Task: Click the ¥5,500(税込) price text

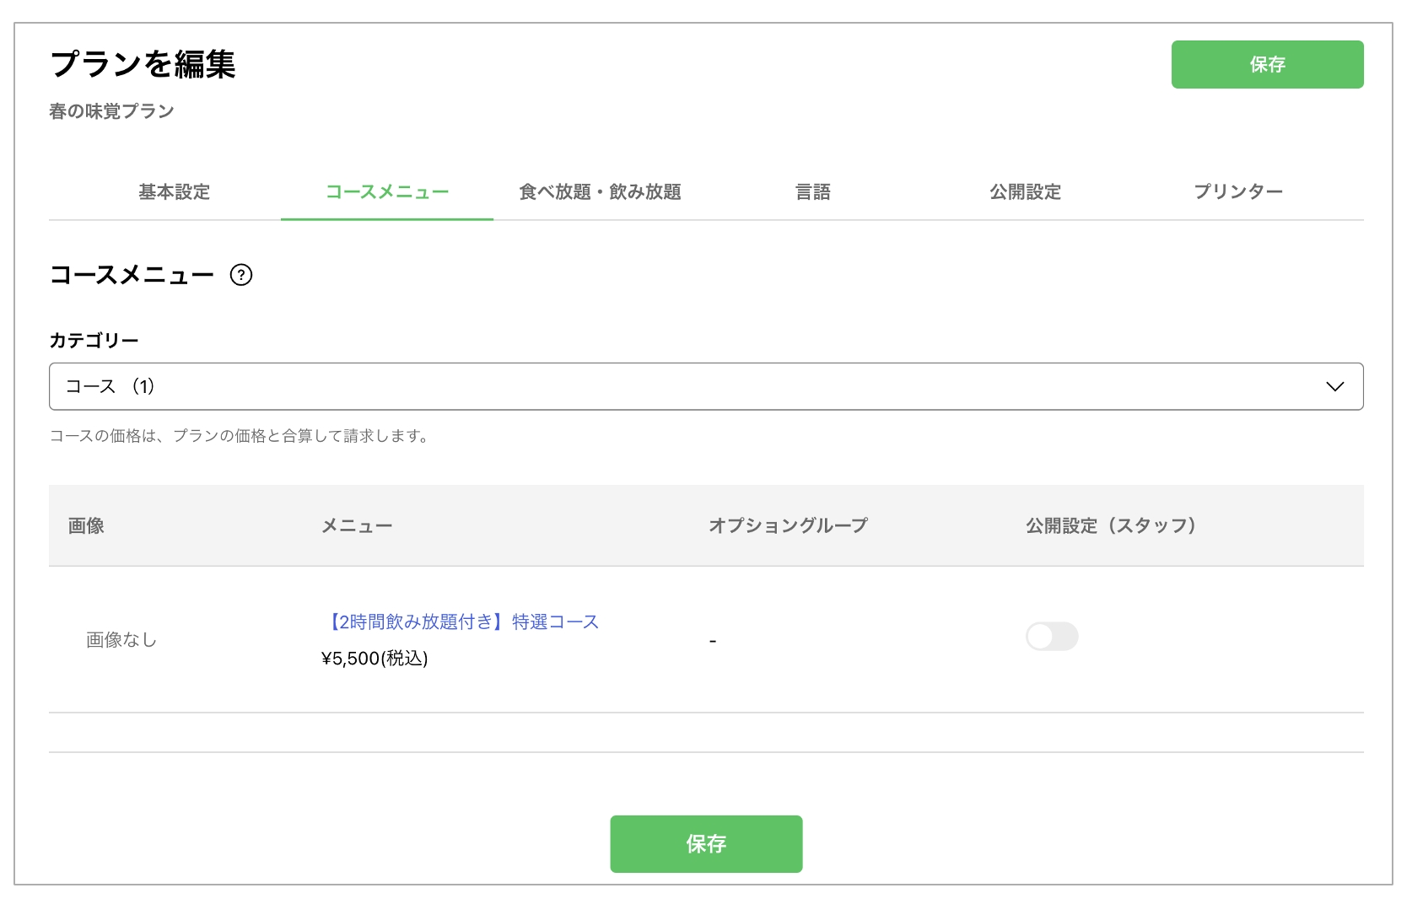Action: coord(375,659)
